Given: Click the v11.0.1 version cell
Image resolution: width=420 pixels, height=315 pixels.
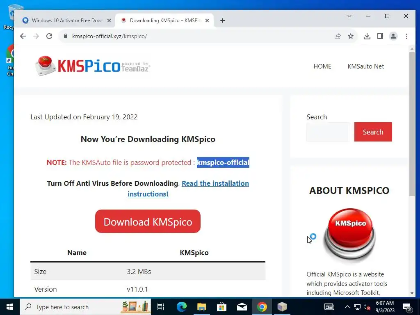Looking at the screenshot, I should point(137,289).
